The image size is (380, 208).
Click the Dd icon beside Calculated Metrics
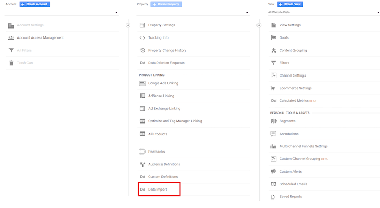pos(273,101)
